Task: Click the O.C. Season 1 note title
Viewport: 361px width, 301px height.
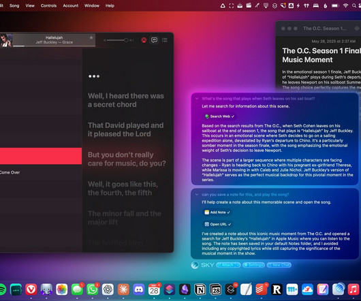Action: 324,29
